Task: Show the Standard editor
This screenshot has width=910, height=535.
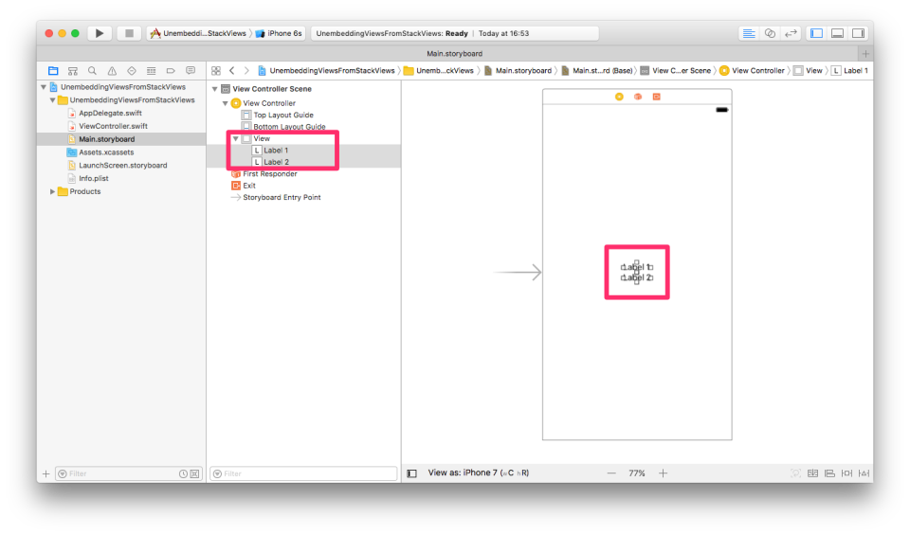Action: (x=749, y=33)
